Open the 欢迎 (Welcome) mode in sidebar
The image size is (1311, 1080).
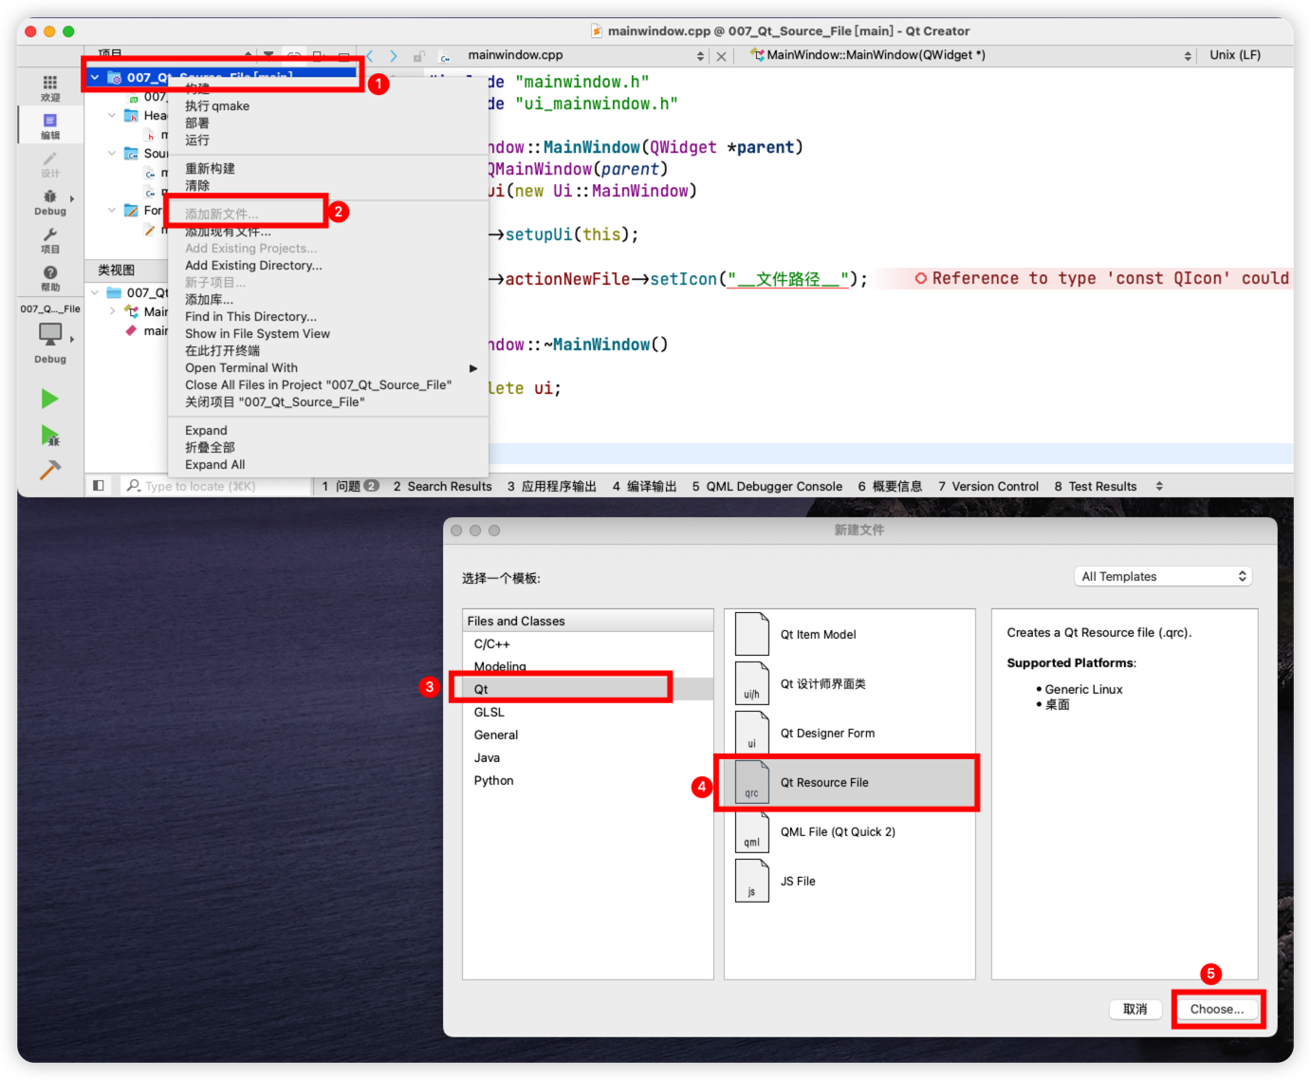50,87
